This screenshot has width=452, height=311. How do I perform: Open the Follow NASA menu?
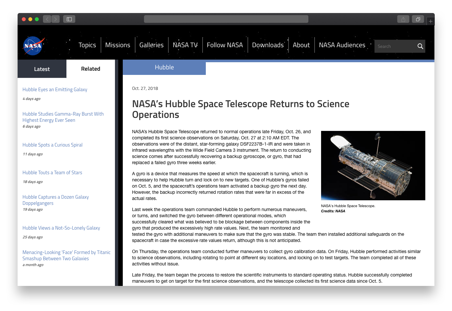225,45
